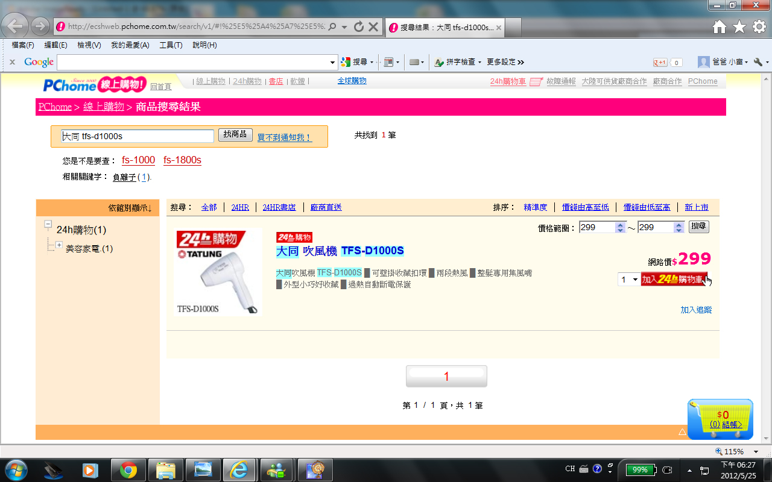This screenshot has height=482, width=772.
Task: Click the 找商品 search button
Action: [235, 135]
